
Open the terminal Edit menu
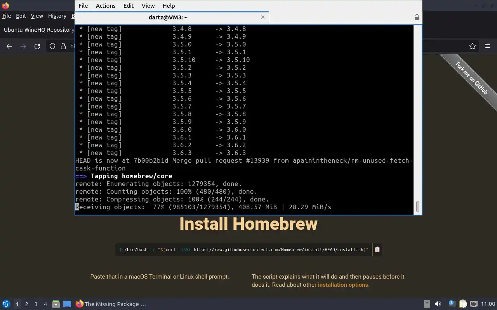129,6
